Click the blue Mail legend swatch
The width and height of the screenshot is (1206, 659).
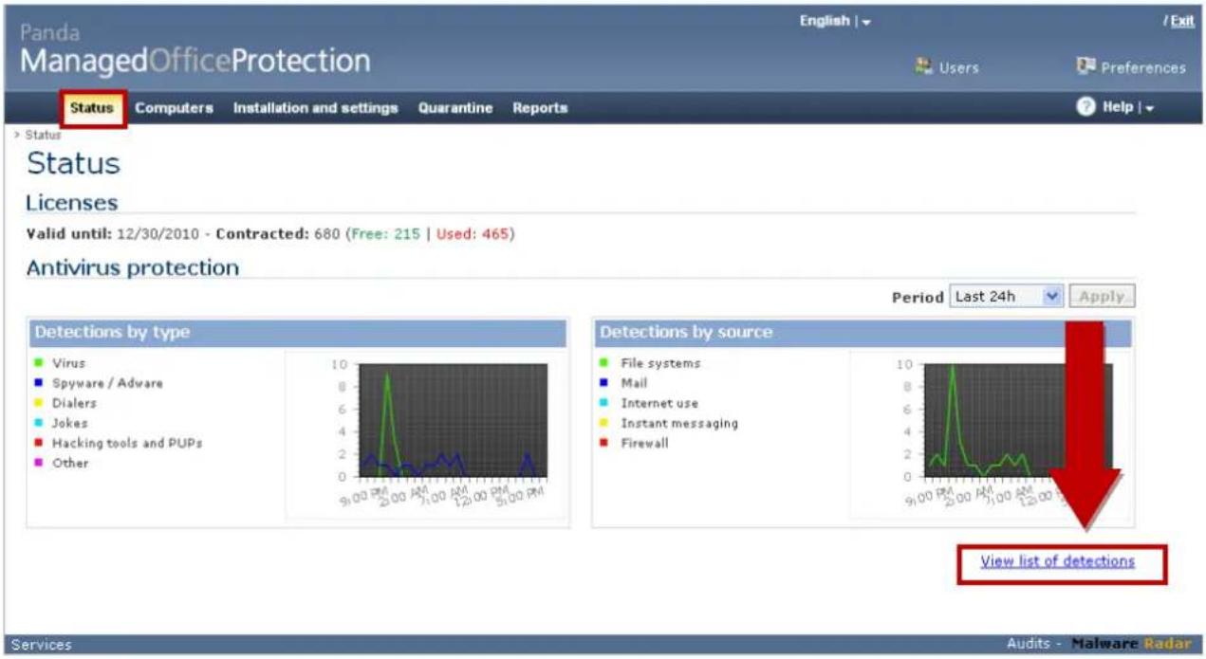click(604, 383)
